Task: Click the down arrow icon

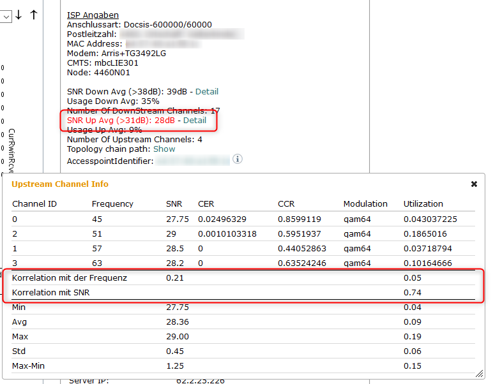Action: [x=19, y=15]
